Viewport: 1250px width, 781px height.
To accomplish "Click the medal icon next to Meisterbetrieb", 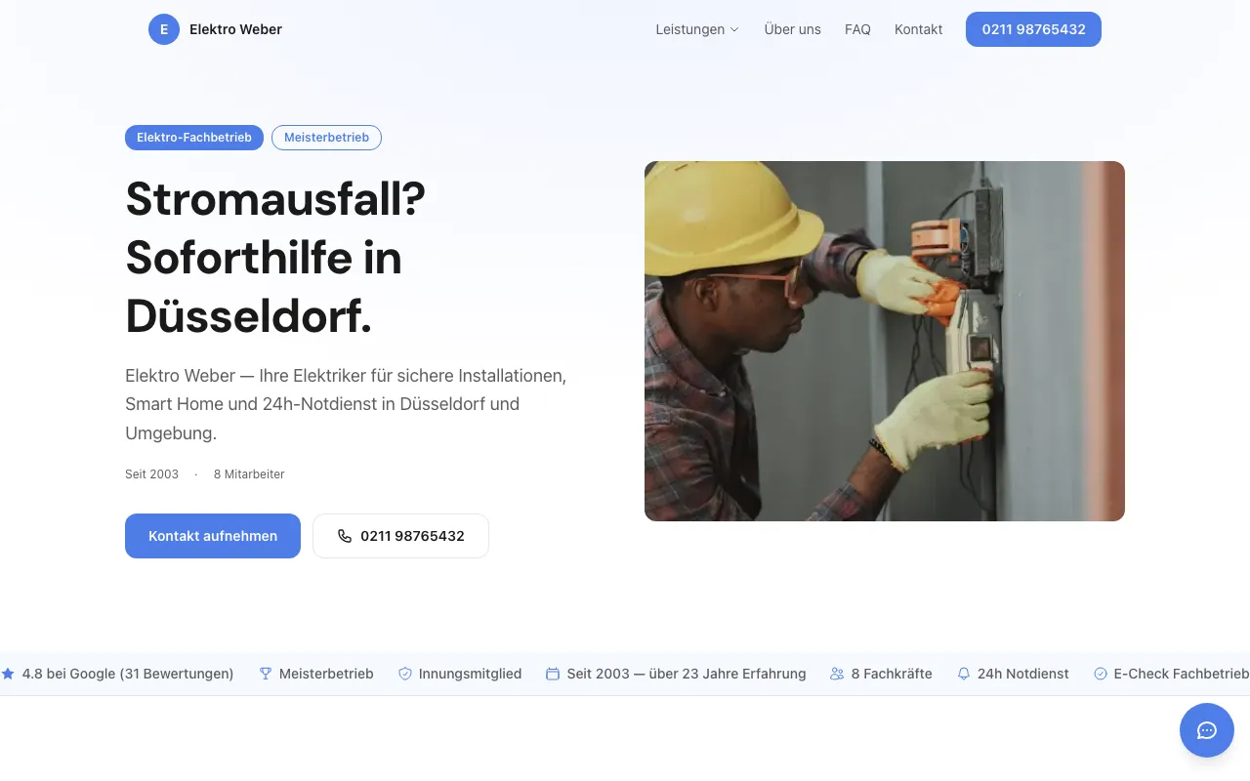I will click(x=265, y=674).
